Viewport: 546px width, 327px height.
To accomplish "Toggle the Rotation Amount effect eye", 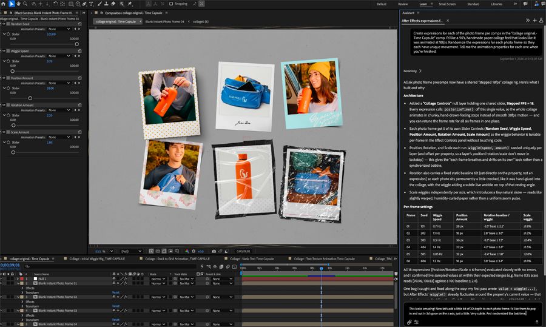I will coord(4,105).
